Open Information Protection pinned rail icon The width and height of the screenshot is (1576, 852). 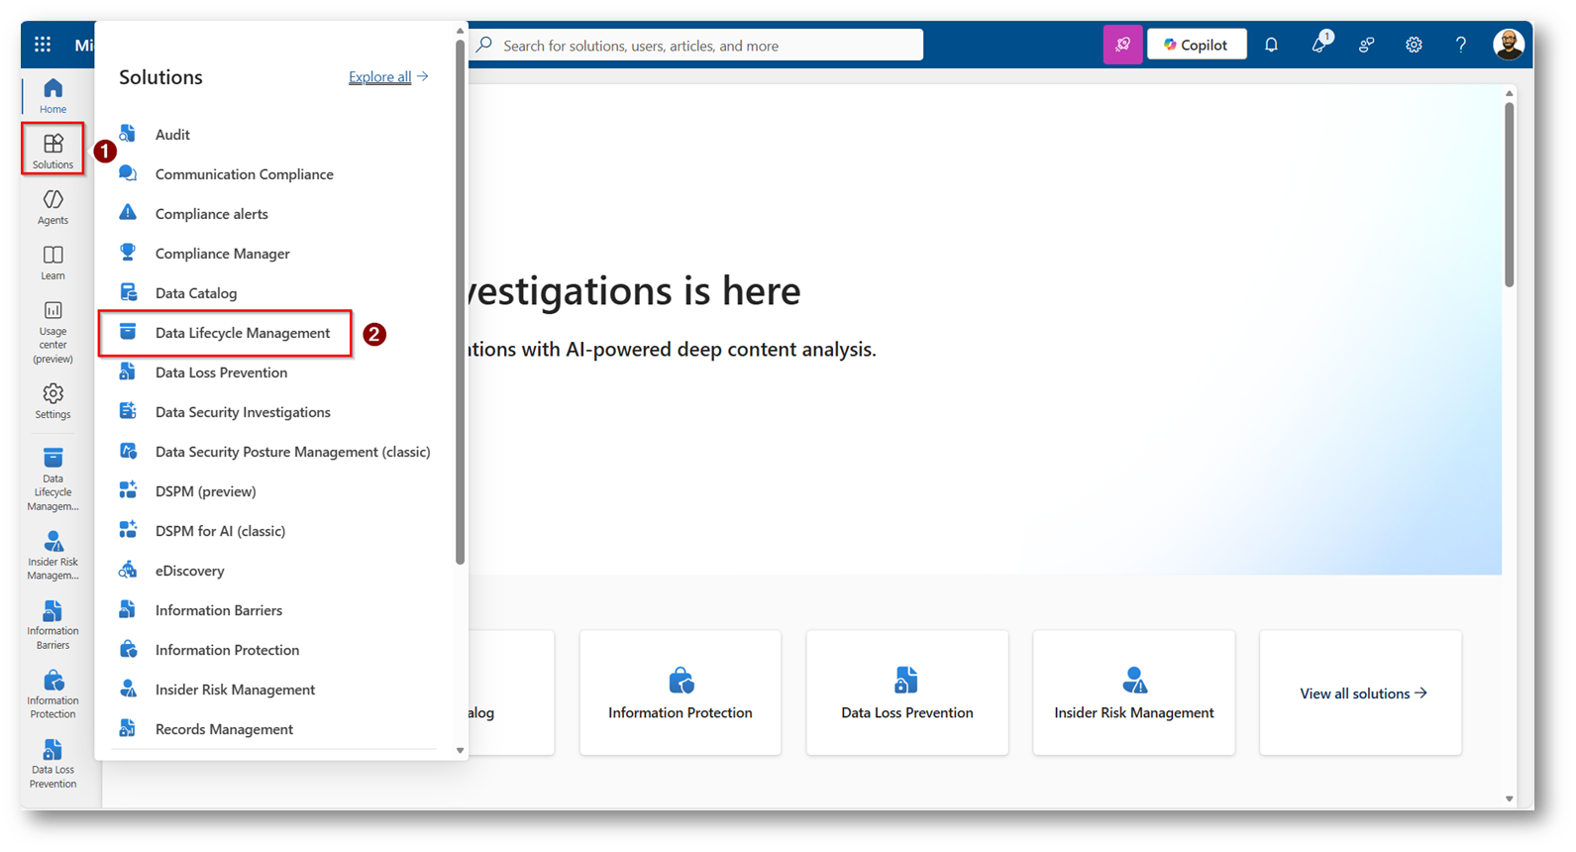coord(53,693)
